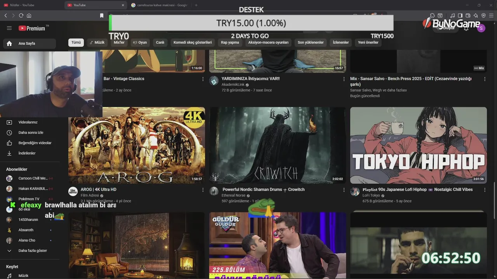Image resolution: width=497 pixels, height=279 pixels.
Task: Open Ethereal Norse channel avatar
Action: tap(214, 191)
